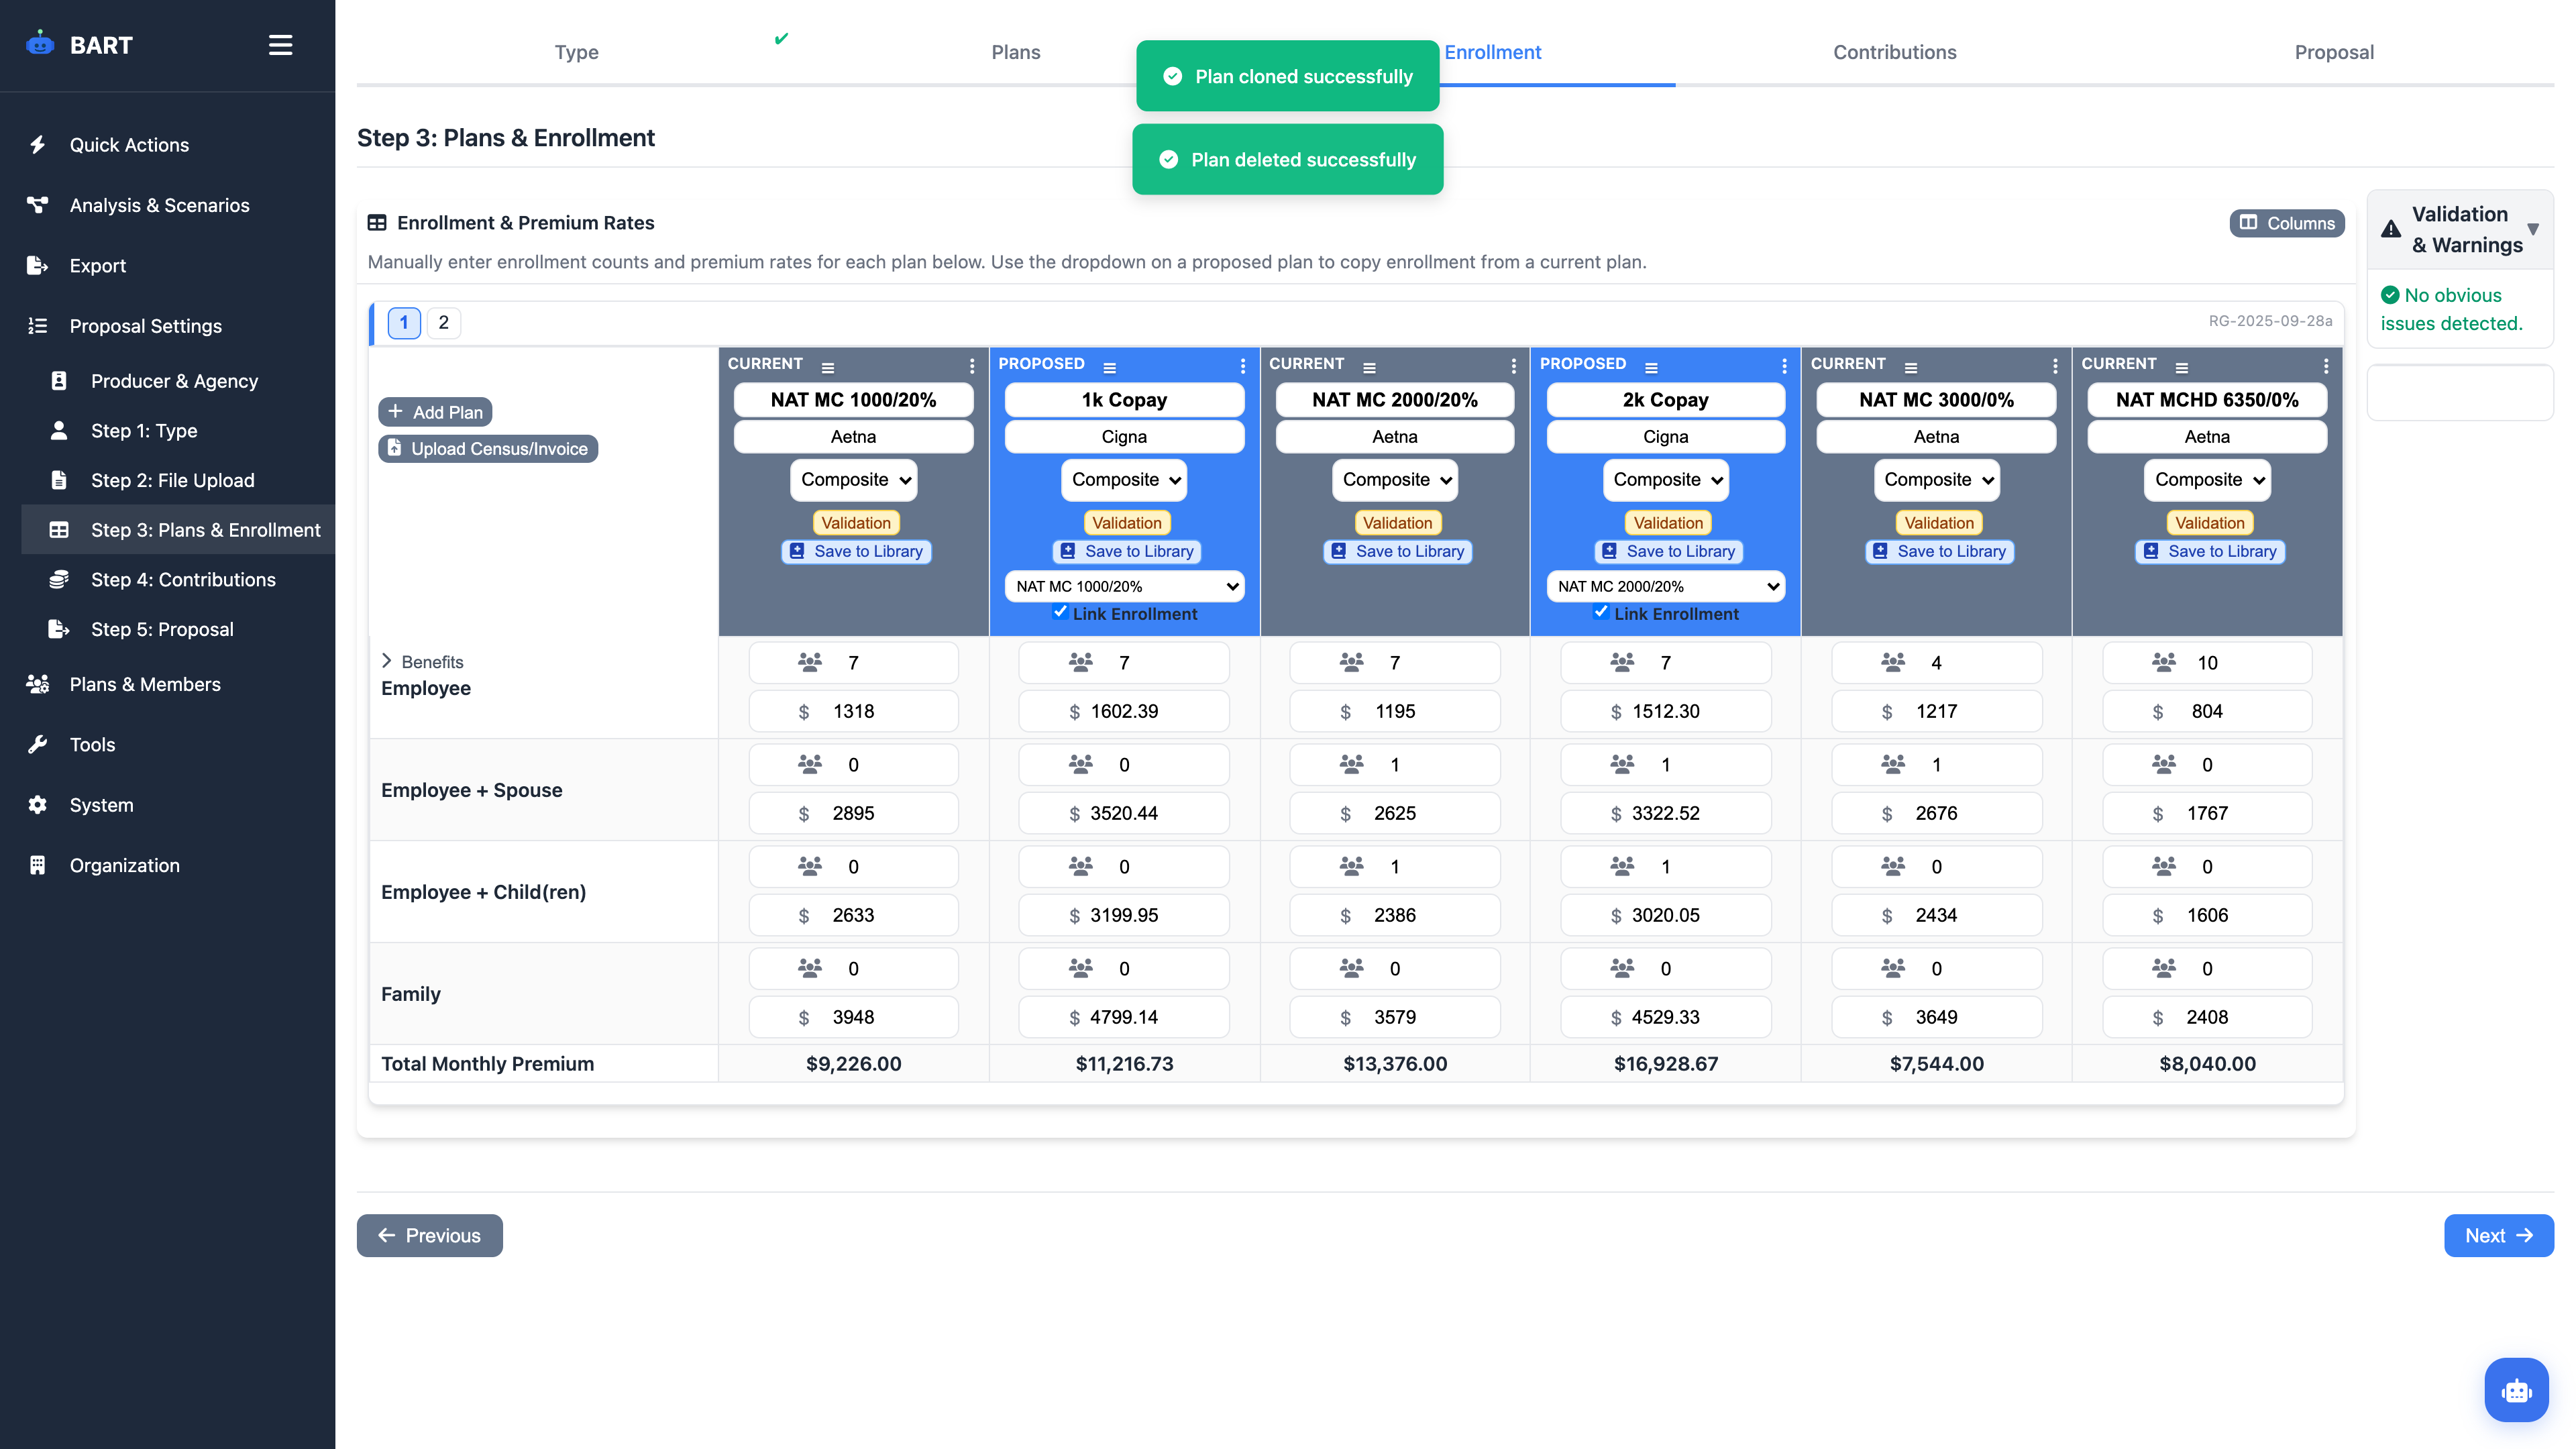Screen dimensions: 2576x1449
Task: Edit the Family premium for NAT MC 1000/20%
Action: (853, 1016)
